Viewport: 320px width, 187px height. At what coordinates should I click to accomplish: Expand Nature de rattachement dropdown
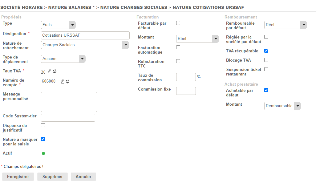85,45
